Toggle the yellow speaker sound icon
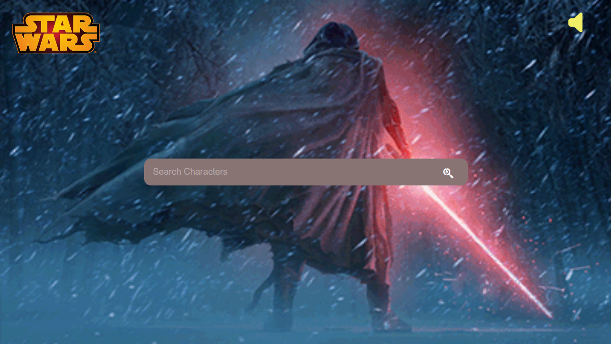Image resolution: width=611 pixels, height=344 pixels. (576, 22)
